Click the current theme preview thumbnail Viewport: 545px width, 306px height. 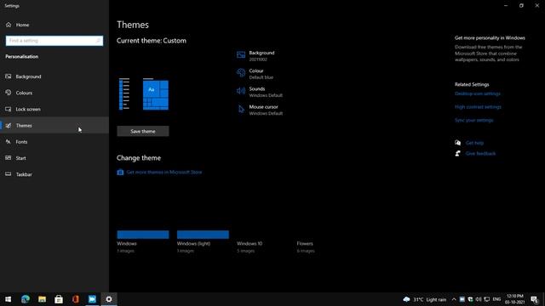144,93
